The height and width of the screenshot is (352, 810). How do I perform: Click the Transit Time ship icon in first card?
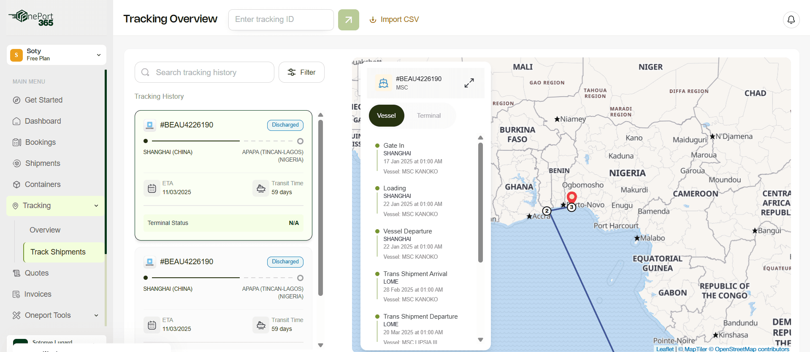[x=261, y=188]
